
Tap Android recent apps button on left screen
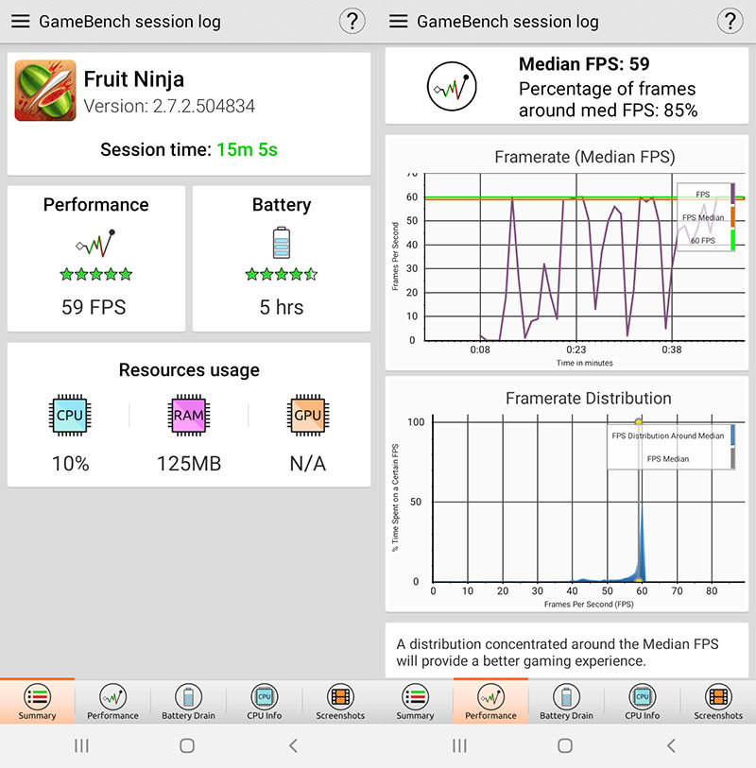tap(81, 746)
